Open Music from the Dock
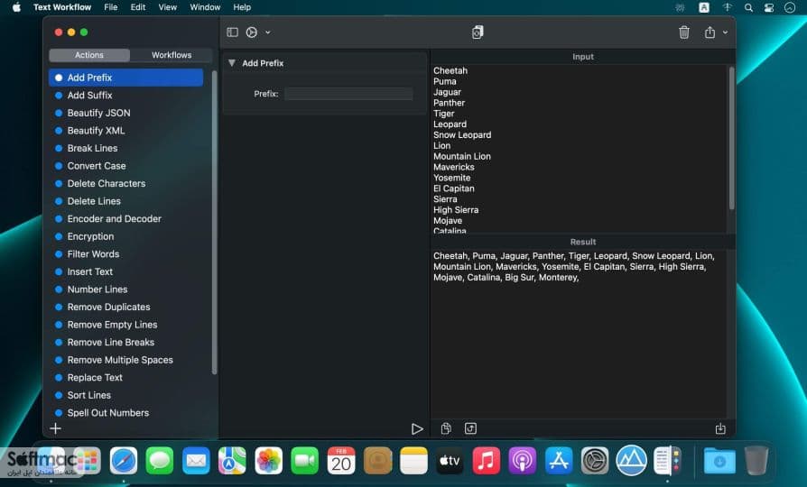Screen dimensions: 807x487 coord(486,460)
